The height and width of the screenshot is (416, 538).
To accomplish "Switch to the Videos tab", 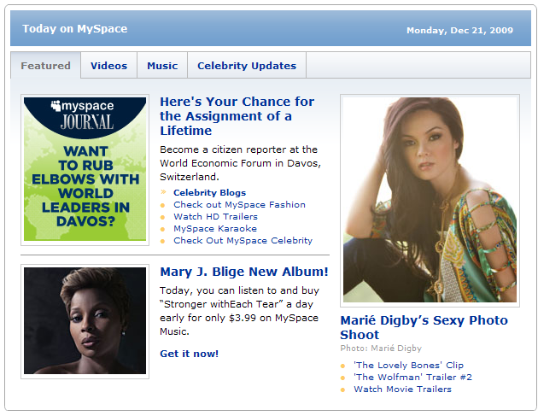I will point(108,66).
